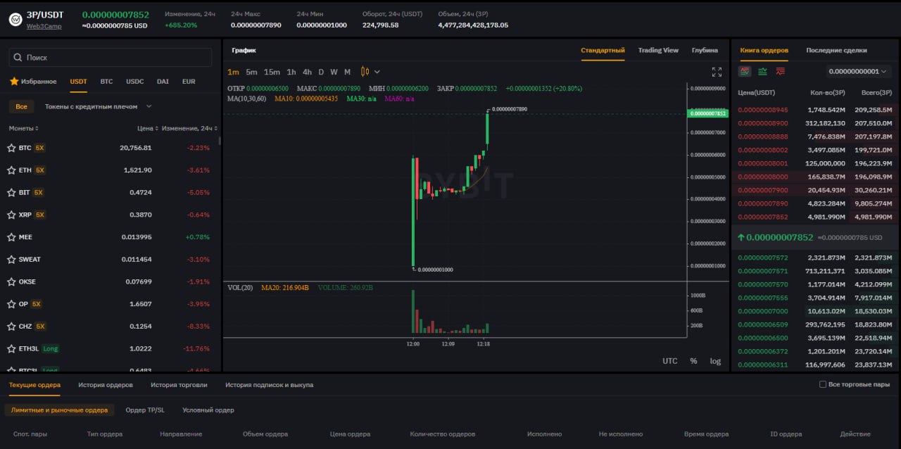Select the USDC market tab

tap(135, 82)
